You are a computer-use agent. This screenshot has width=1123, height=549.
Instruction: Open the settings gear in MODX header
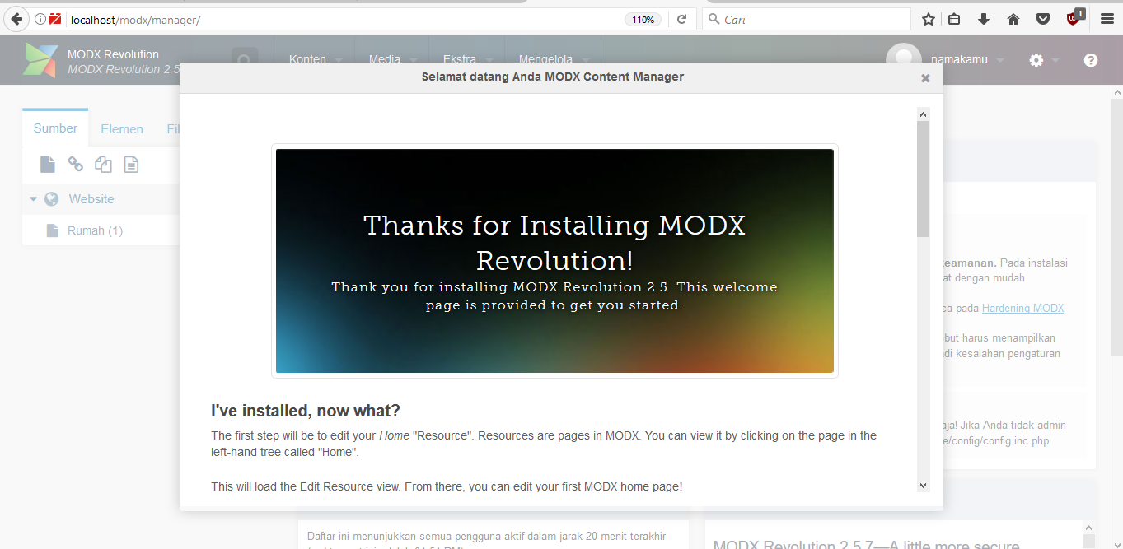1036,60
